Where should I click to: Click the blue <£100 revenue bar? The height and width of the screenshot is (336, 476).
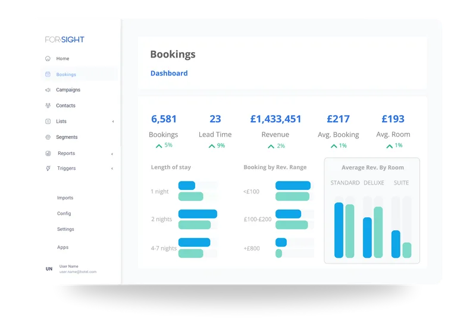pyautogui.click(x=293, y=185)
